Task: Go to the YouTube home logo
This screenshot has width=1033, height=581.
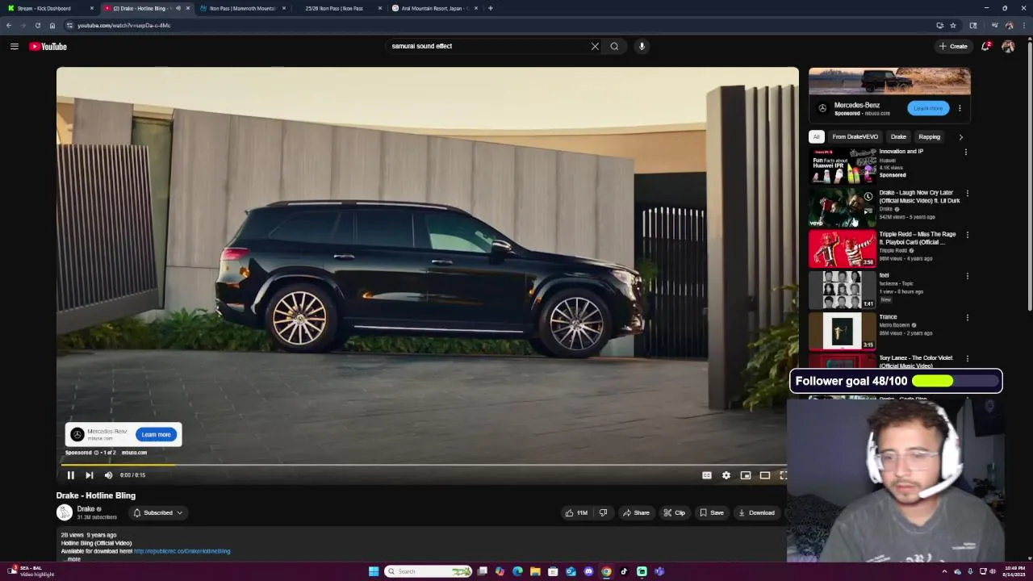Action: click(48, 46)
